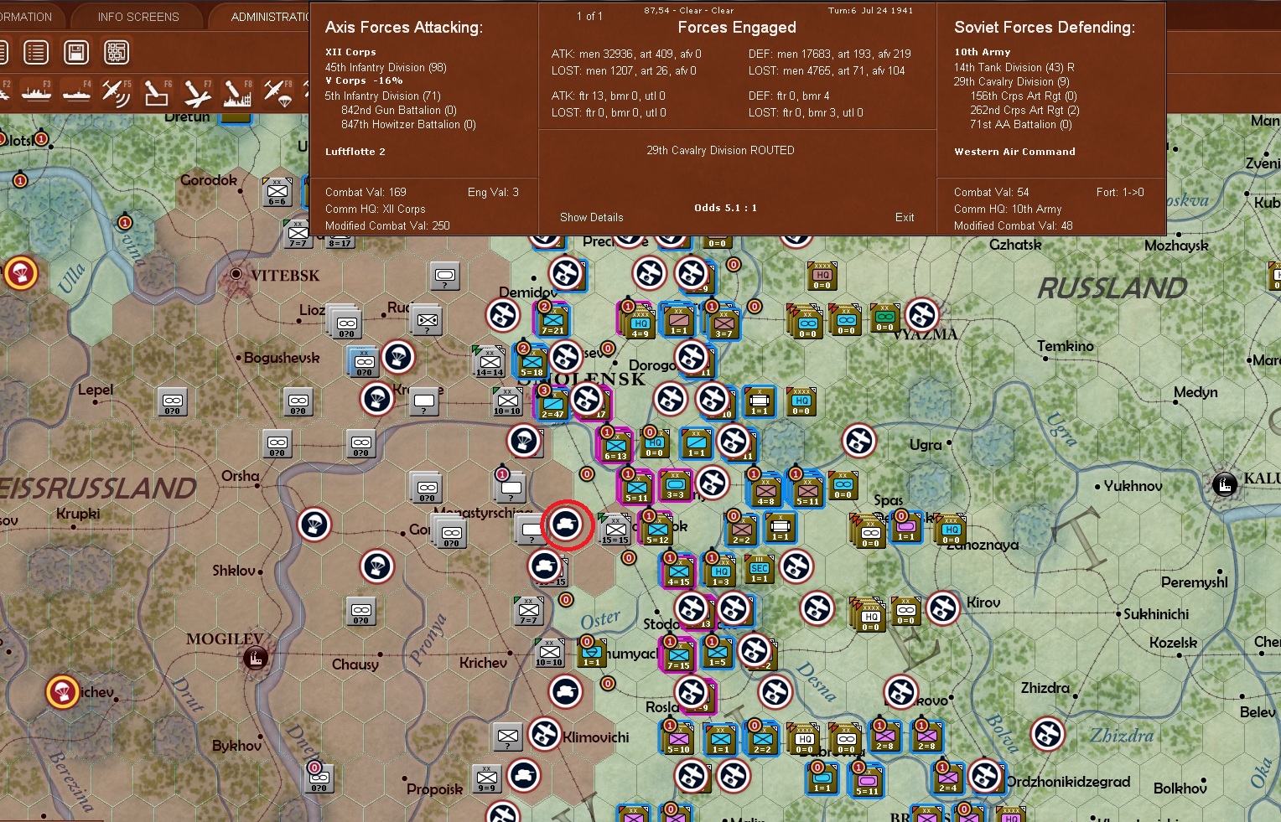The image size is (1281, 822).
Task: Click the Luftflotte 2 label
Action: pos(355,152)
